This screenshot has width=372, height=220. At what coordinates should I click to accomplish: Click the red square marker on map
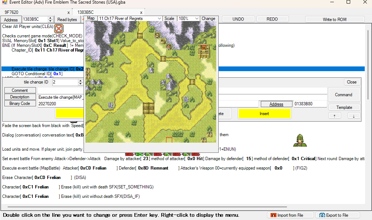pyautogui.click(x=169, y=140)
